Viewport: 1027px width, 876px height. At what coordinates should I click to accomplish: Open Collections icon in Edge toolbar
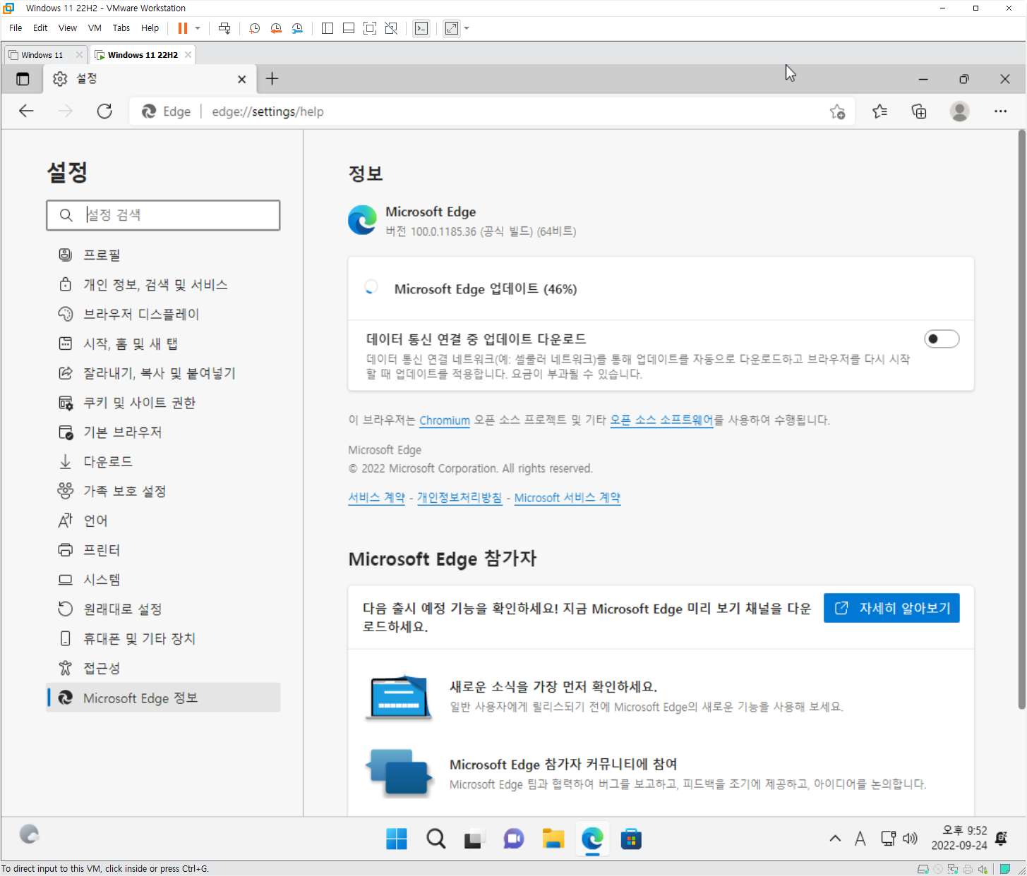click(919, 111)
